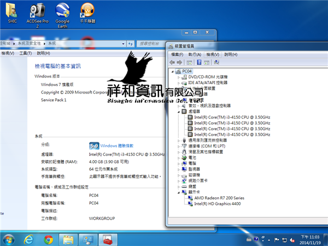Viewport: 328px width, 246px height.
Task: Click the blue help icon in tray
Action: point(256,239)
